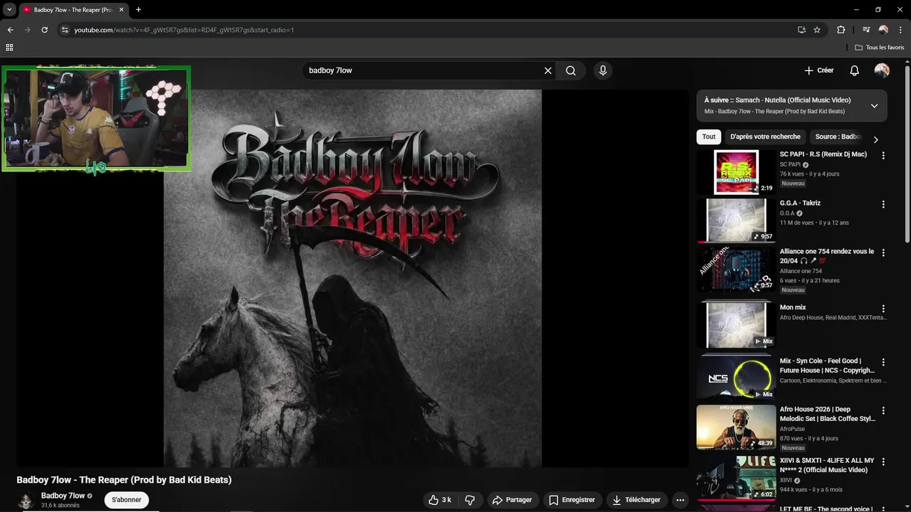Screen dimensions: 911x512
Task: Close the Badboy 7low tab
Action: [x=122, y=10]
